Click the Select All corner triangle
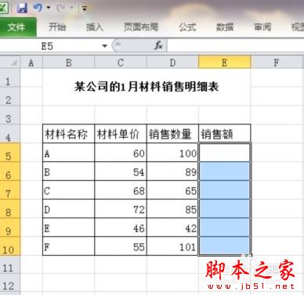Image resolution: width=304 pixels, height=295 pixels. pyautogui.click(x=10, y=62)
